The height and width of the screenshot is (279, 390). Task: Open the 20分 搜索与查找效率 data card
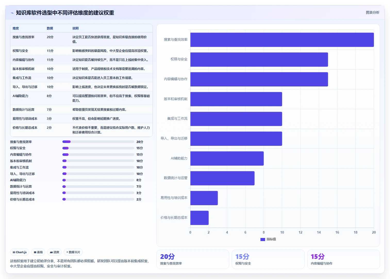point(193,259)
